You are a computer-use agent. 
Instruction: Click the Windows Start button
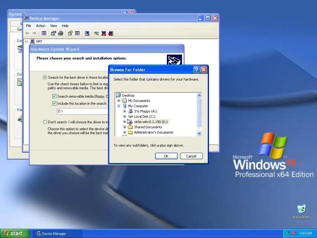tap(15, 233)
